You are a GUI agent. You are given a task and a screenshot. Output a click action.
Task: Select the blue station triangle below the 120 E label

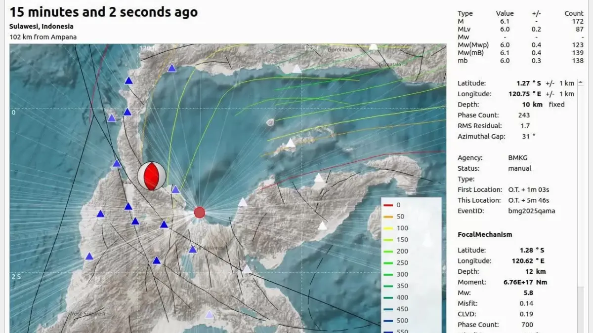(172, 68)
